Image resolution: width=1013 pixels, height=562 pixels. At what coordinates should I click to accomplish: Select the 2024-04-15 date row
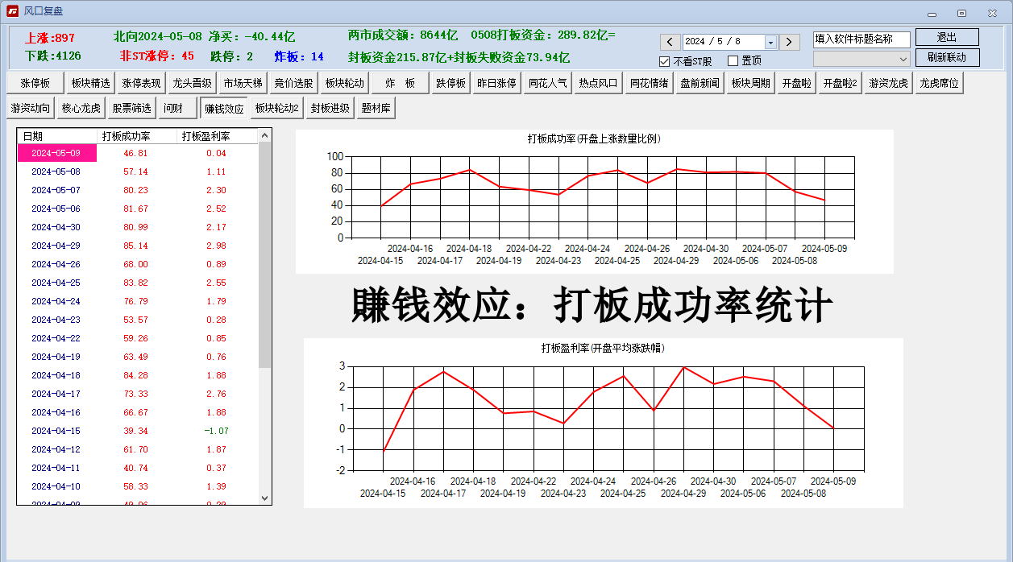click(x=137, y=431)
